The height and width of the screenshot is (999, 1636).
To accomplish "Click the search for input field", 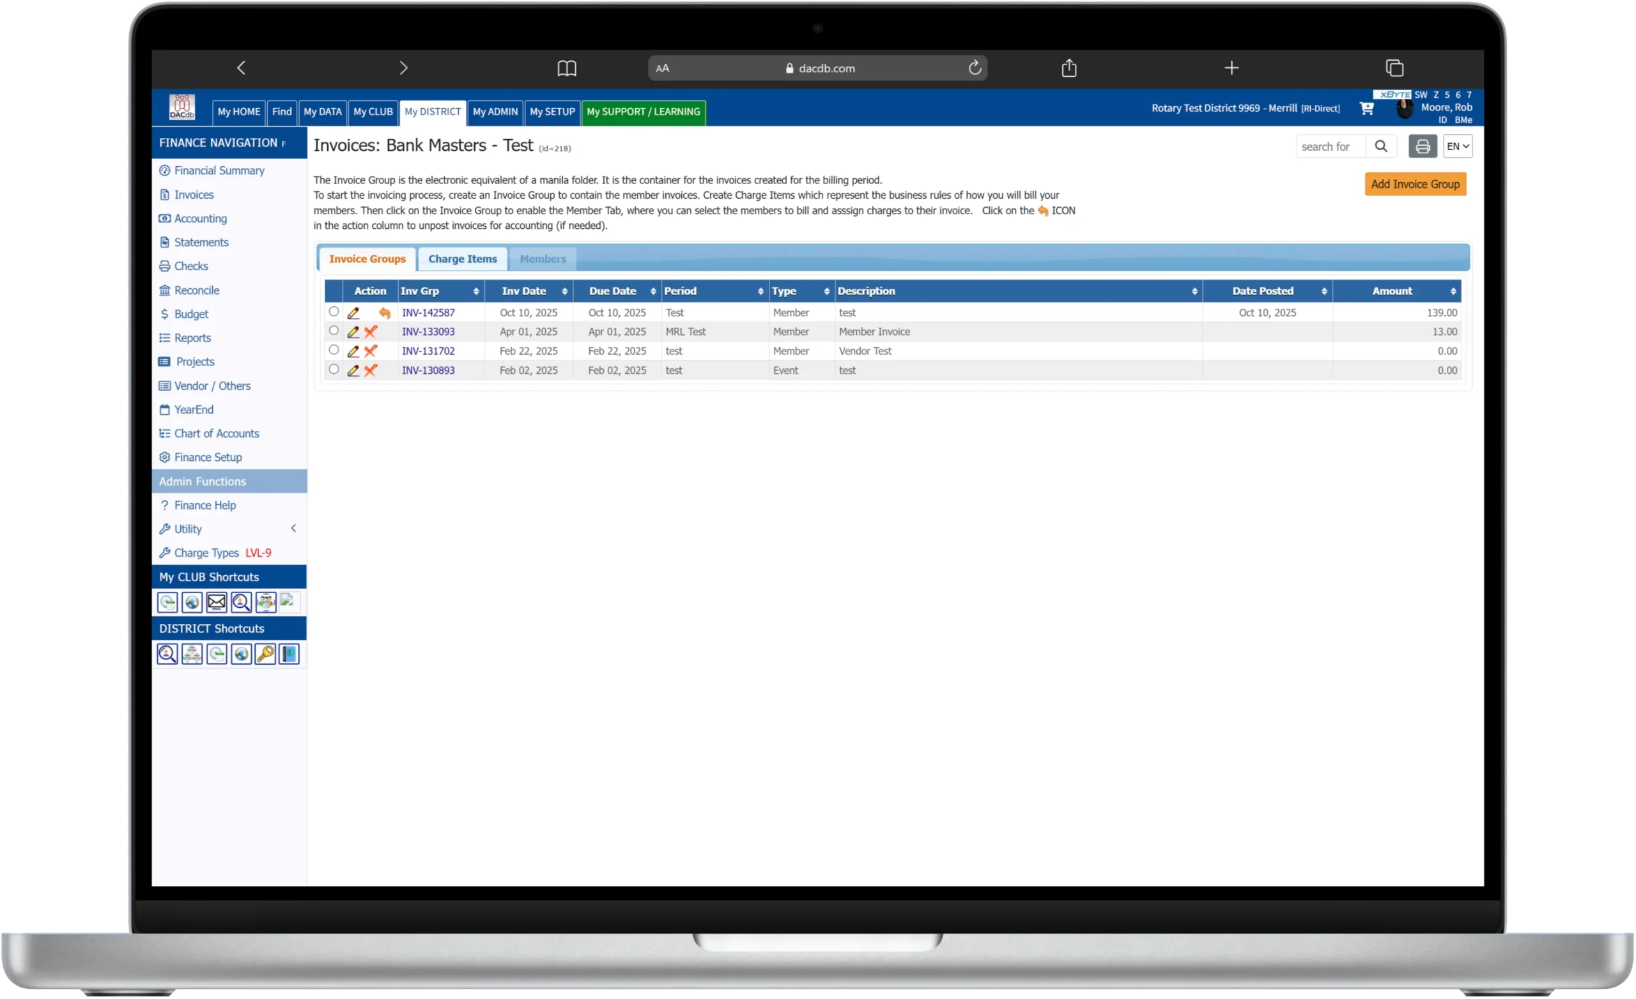I will 1330,146.
